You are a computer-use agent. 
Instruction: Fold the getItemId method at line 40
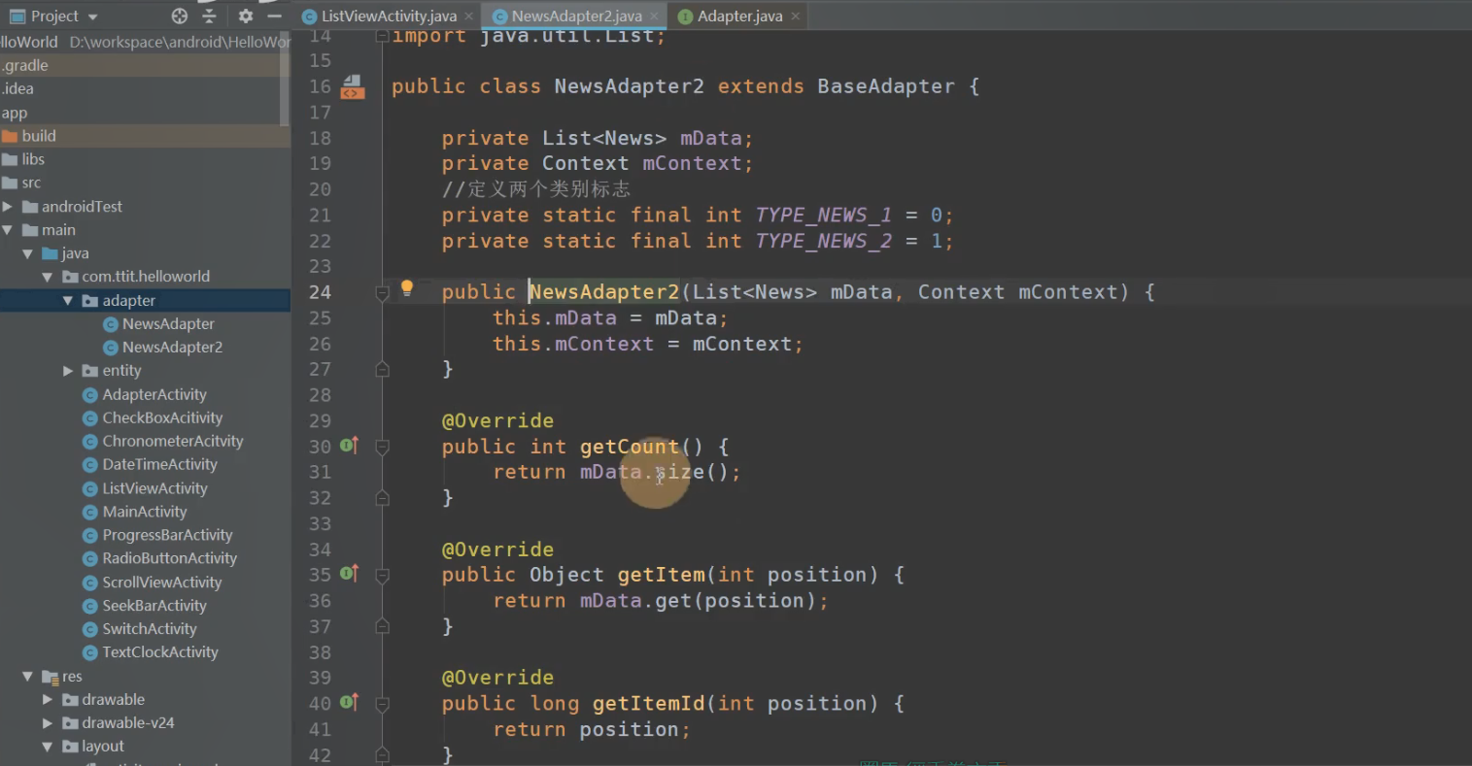[x=383, y=704]
